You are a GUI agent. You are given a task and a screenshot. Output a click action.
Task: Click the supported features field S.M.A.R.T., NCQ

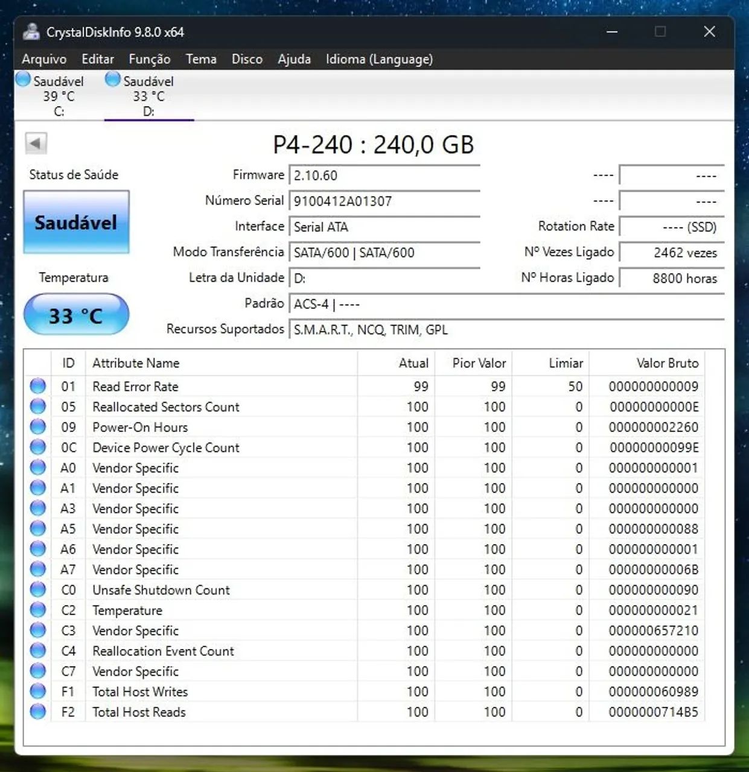506,330
